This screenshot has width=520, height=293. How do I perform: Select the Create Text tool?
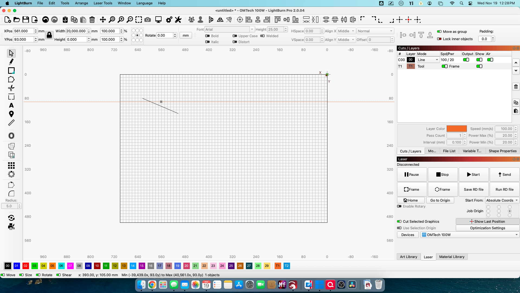click(11, 105)
